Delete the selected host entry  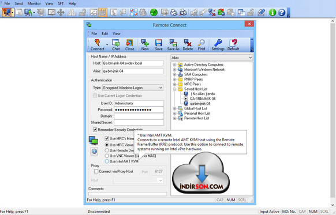pyautogui.click(x=188, y=45)
